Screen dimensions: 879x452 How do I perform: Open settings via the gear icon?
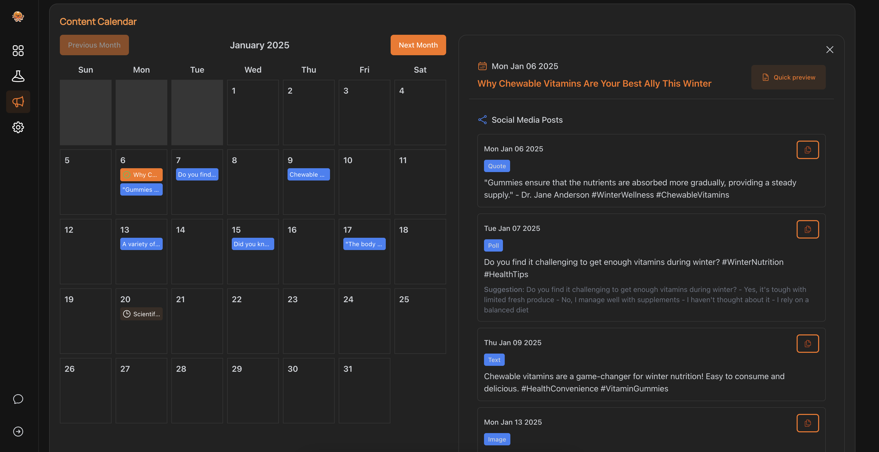pos(18,127)
